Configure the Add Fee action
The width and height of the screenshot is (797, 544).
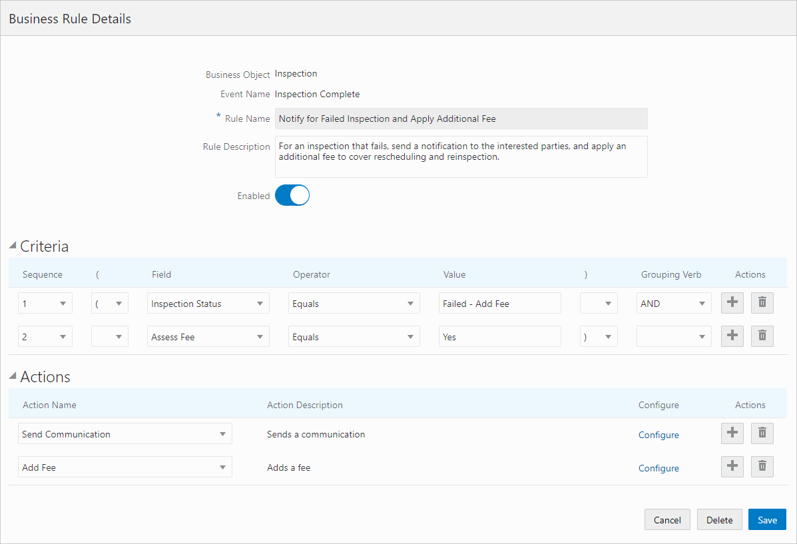(x=658, y=467)
